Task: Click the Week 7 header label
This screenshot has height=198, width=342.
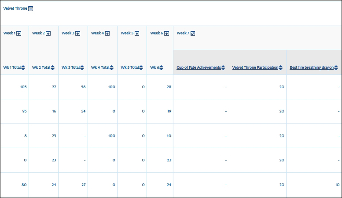Action: [x=183, y=33]
